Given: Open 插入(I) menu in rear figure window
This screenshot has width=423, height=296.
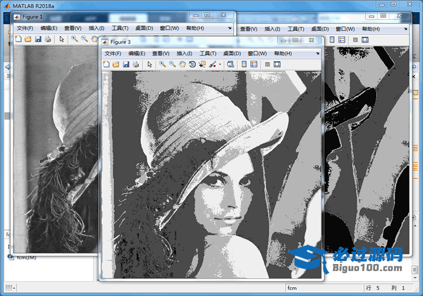Looking at the screenshot, I should [x=272, y=29].
